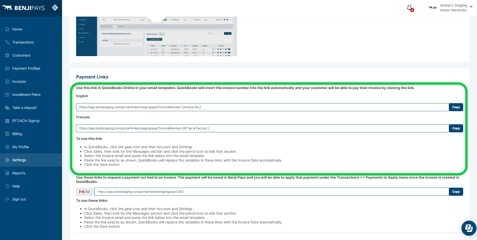Click the BenjiPays logo

coord(23,8)
